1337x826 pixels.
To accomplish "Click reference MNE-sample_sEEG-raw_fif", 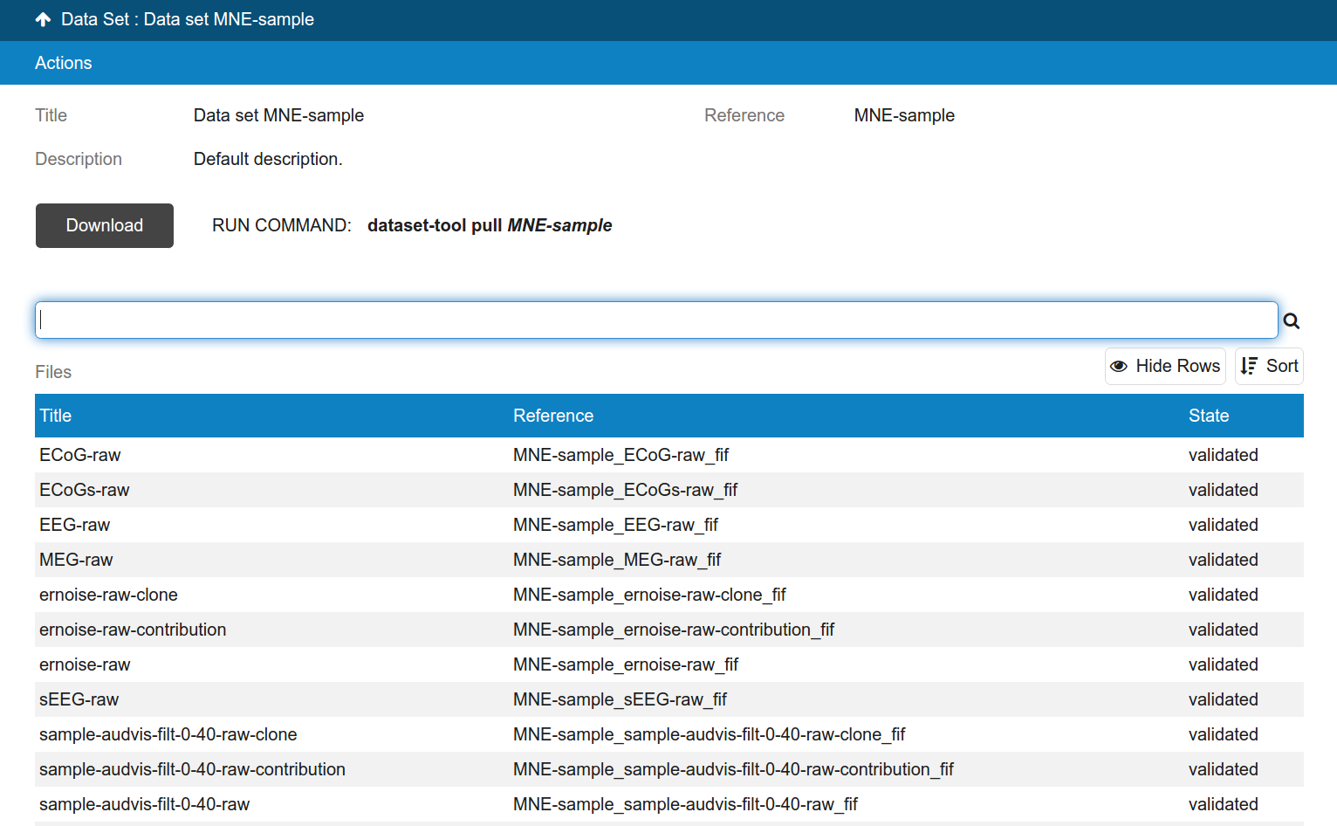I will click(620, 699).
